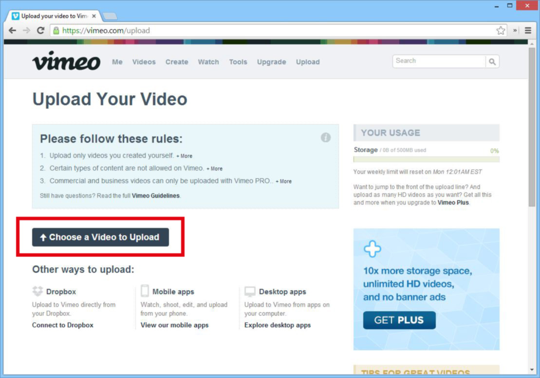Click '10x more storage space' ad text

pos(417,271)
